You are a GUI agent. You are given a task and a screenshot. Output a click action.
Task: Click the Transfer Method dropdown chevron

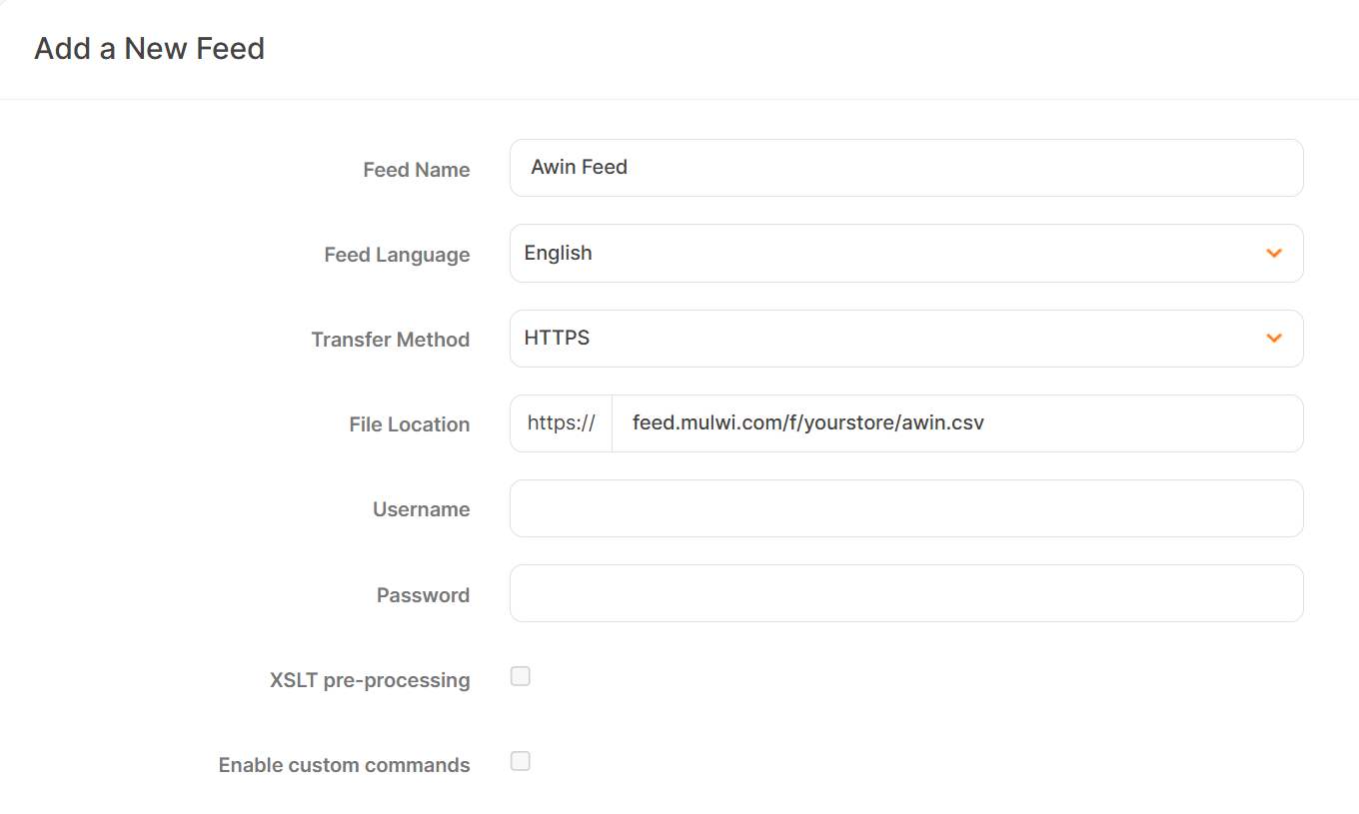point(1274,339)
